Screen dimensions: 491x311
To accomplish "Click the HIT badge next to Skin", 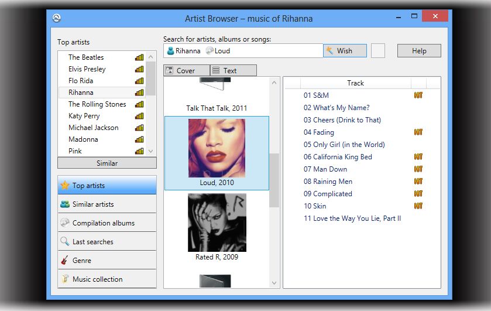I will [x=418, y=206].
